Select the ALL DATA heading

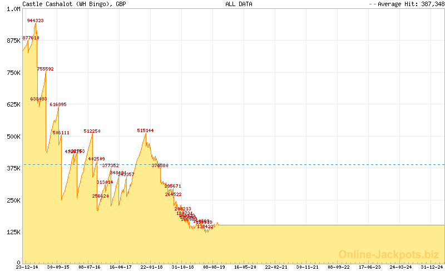(x=239, y=4)
